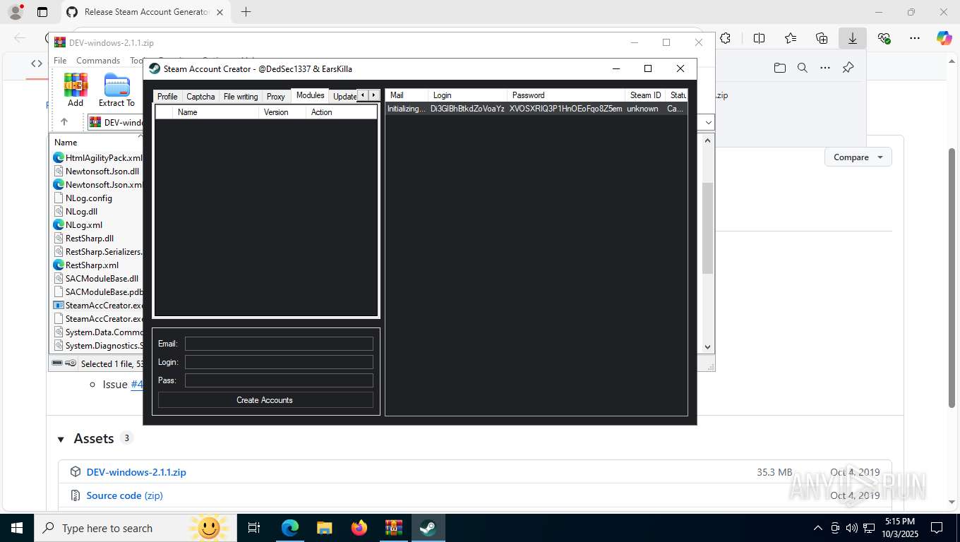
Task: Sort modules by Name column
Action: pyautogui.click(x=215, y=112)
